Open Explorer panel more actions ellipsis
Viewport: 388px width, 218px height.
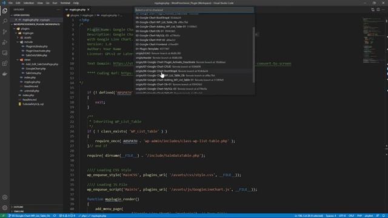pyautogui.click(x=58, y=10)
